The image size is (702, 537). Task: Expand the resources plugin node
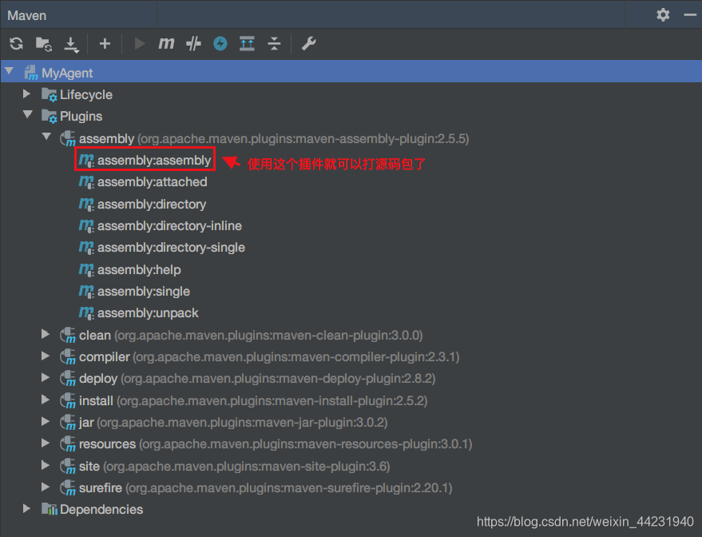[x=46, y=444]
